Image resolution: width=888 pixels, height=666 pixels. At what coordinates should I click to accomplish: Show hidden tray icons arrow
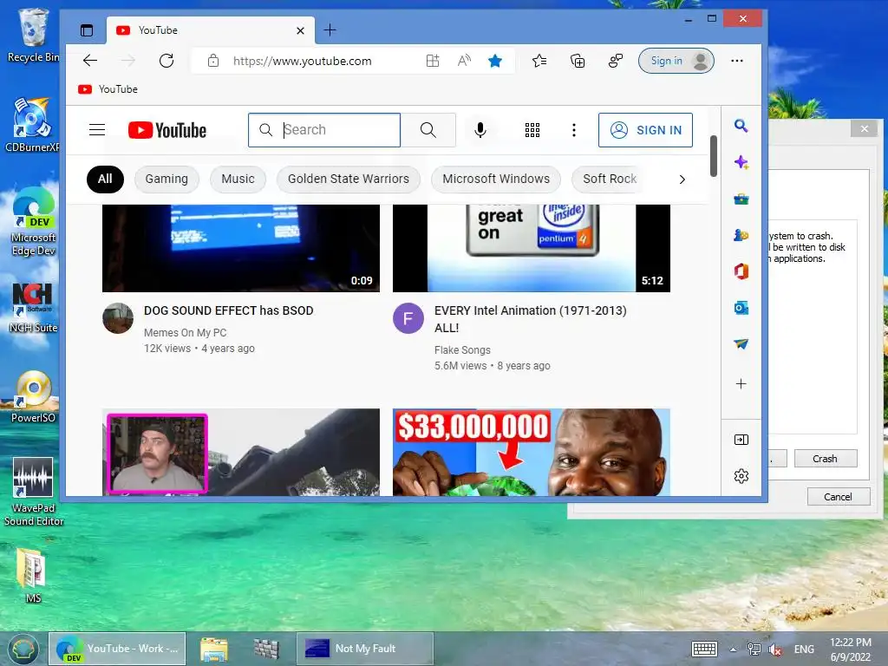pos(733,650)
